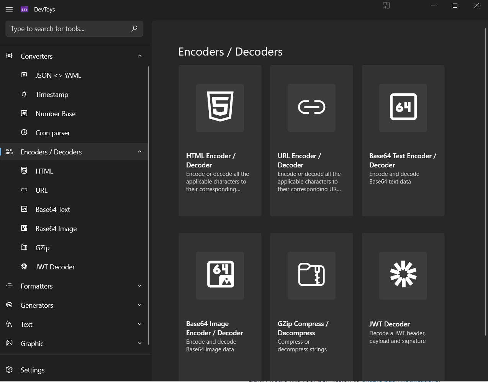The width and height of the screenshot is (488, 382).
Task: Click the Graphic category icon
Action: coord(9,343)
